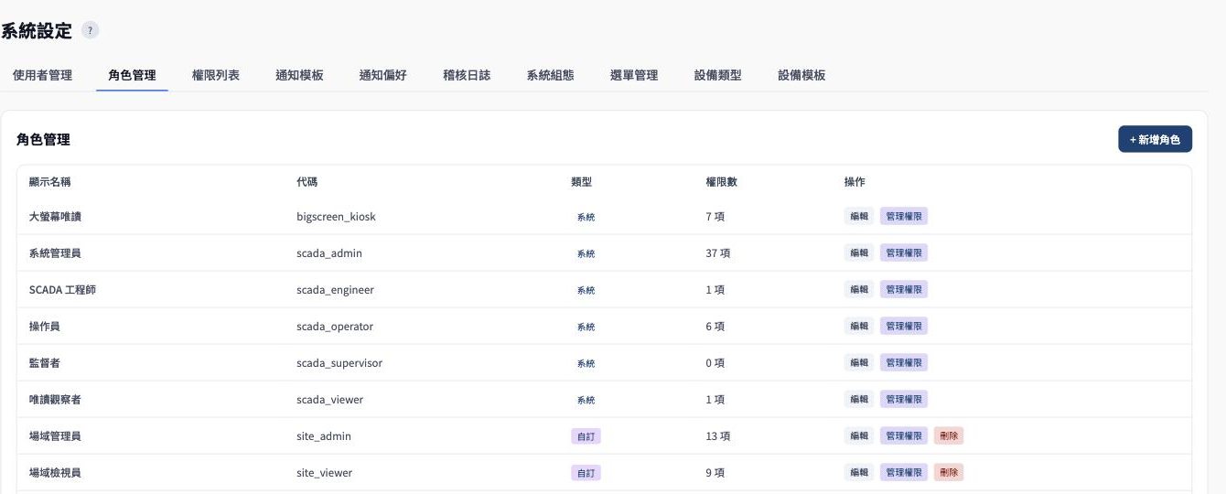Manage permissions for bigscreen_kiosk role

pos(904,216)
